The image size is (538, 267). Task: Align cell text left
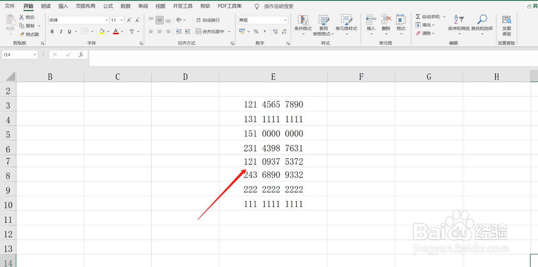pyautogui.click(x=151, y=32)
